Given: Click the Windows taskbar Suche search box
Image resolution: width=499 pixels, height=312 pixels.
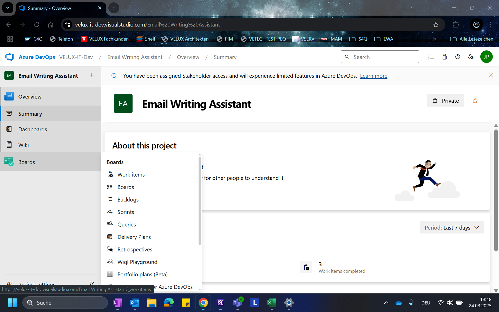Looking at the screenshot, I should [65, 303].
